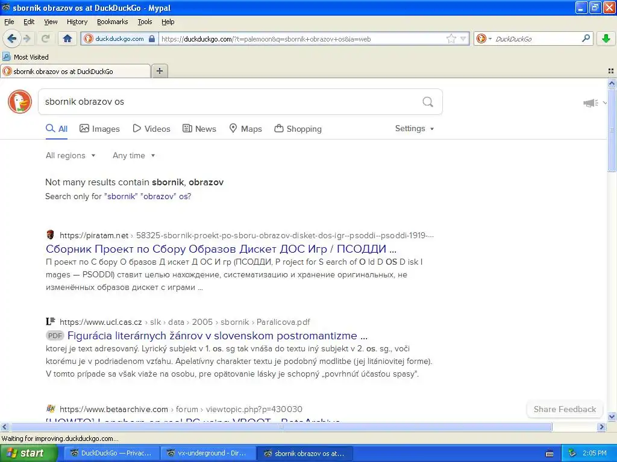This screenshot has width=617, height=462.
Task: Click the vertical scrollbar up arrow
Action: [x=612, y=83]
